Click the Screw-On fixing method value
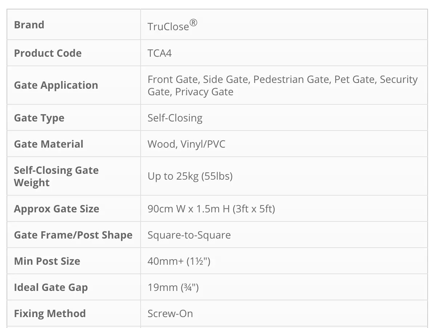Viewport: 436px width, 328px height. click(x=170, y=313)
